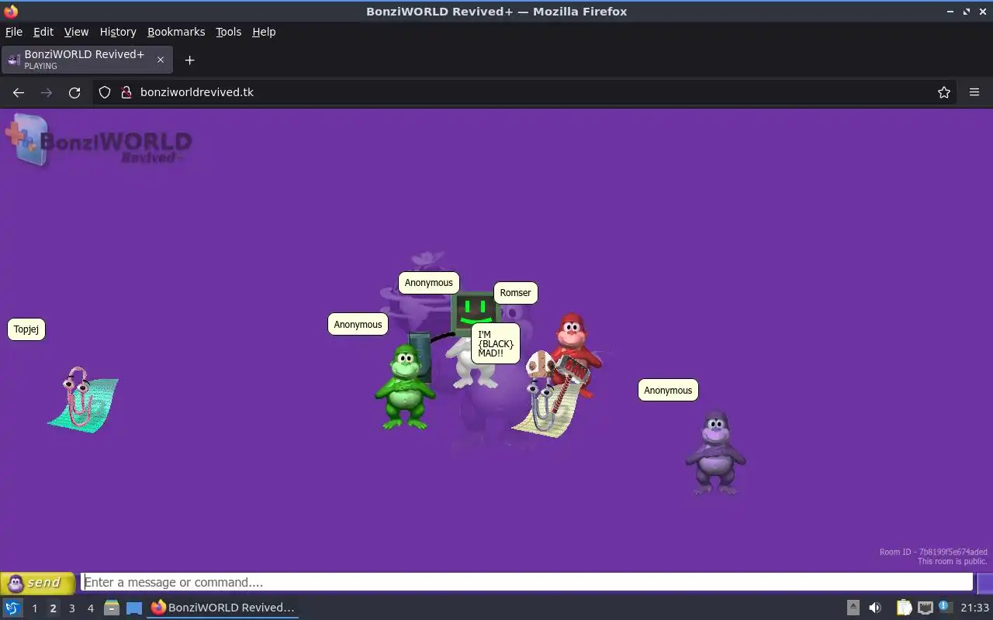Click the "I'M {BLACK} MAD!!" speech bubble
Image resolution: width=993 pixels, height=620 pixels.
click(496, 343)
